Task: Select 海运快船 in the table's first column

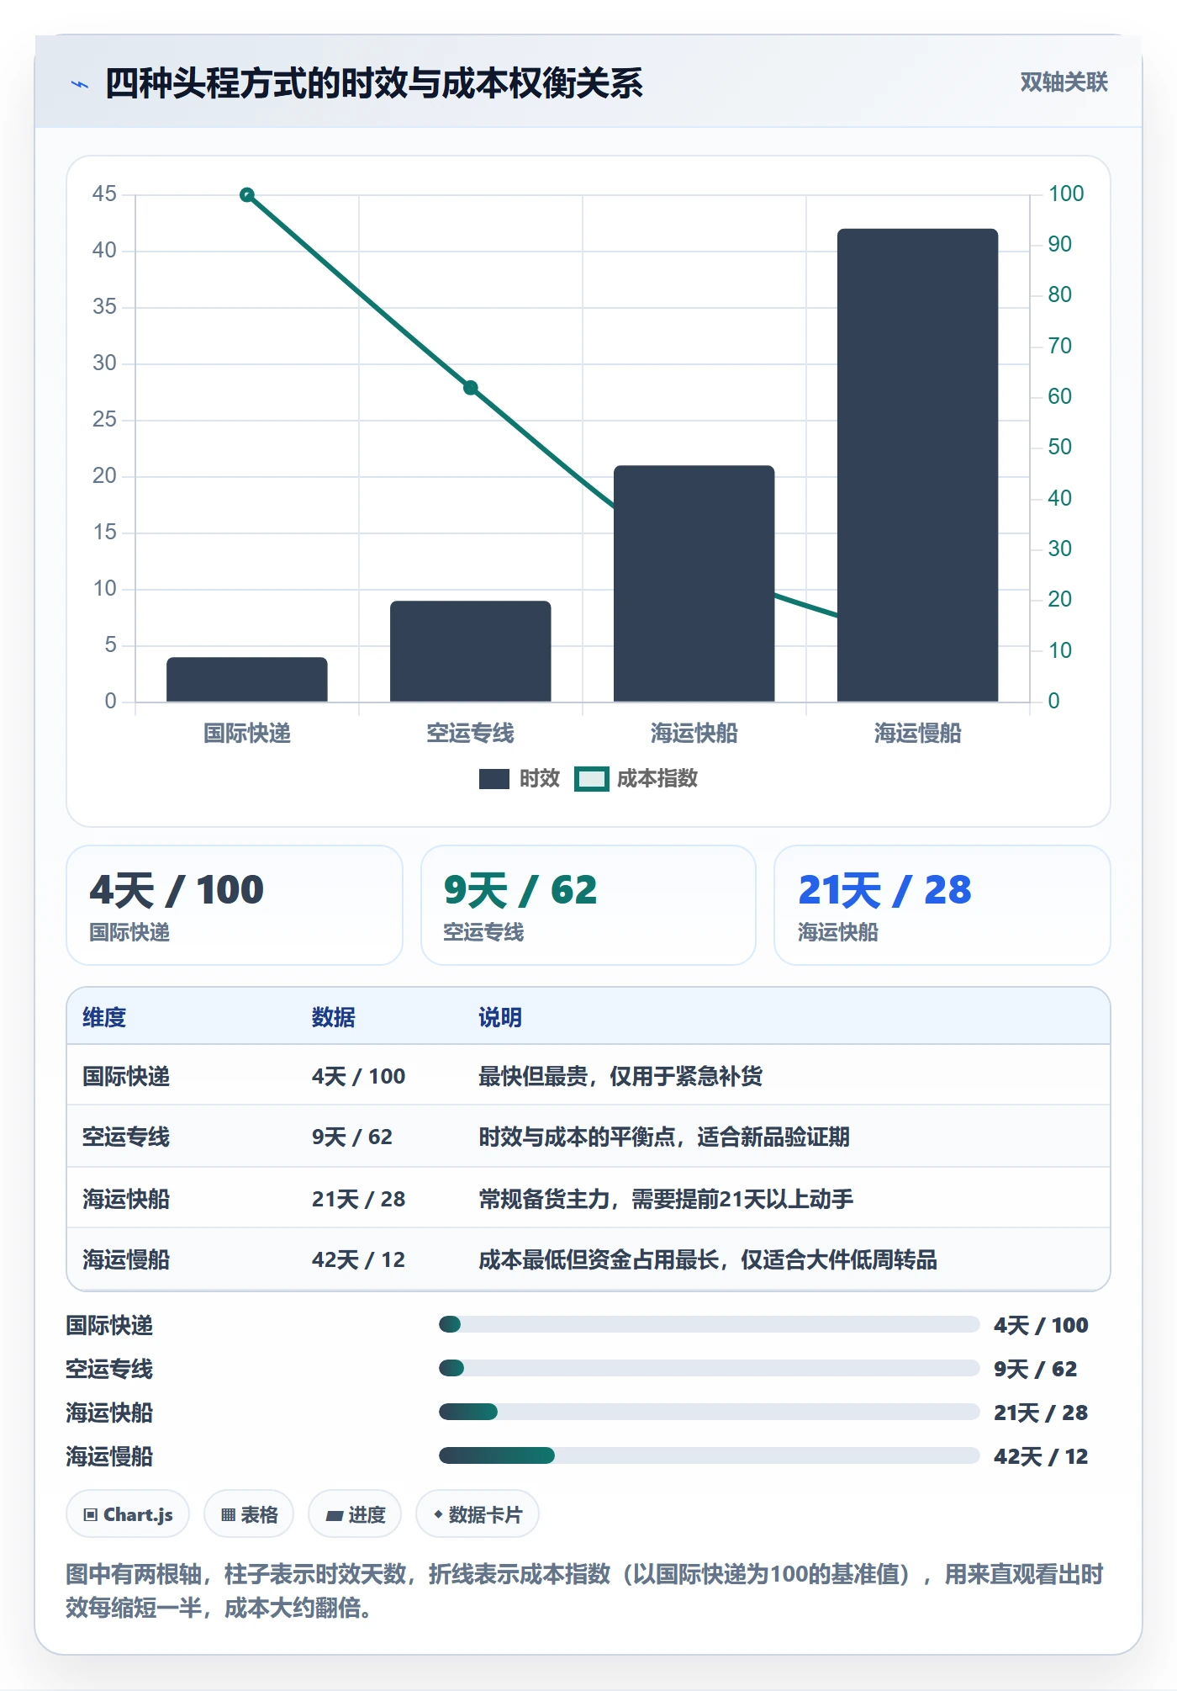Action: pyautogui.click(x=126, y=1199)
